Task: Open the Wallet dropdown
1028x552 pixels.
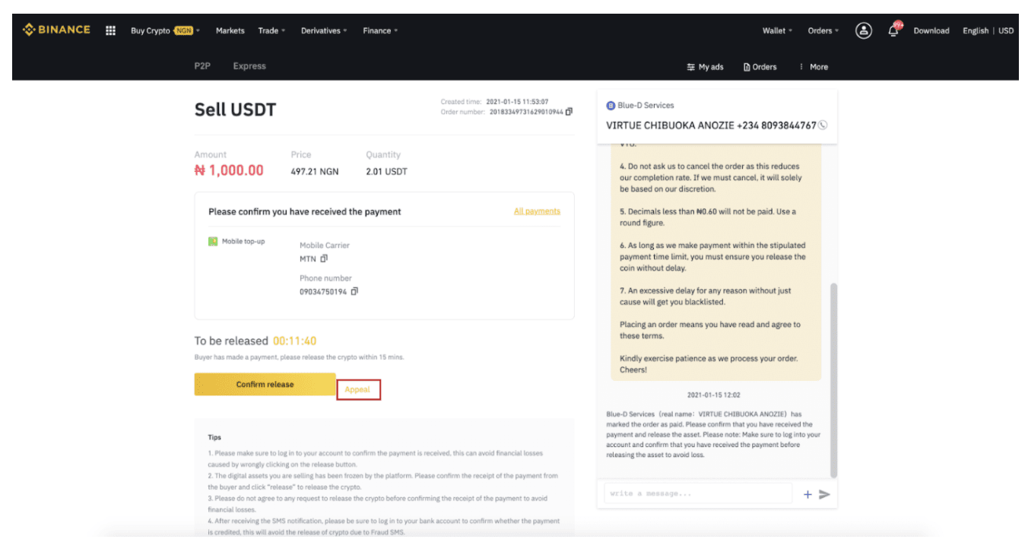Action: coord(777,30)
